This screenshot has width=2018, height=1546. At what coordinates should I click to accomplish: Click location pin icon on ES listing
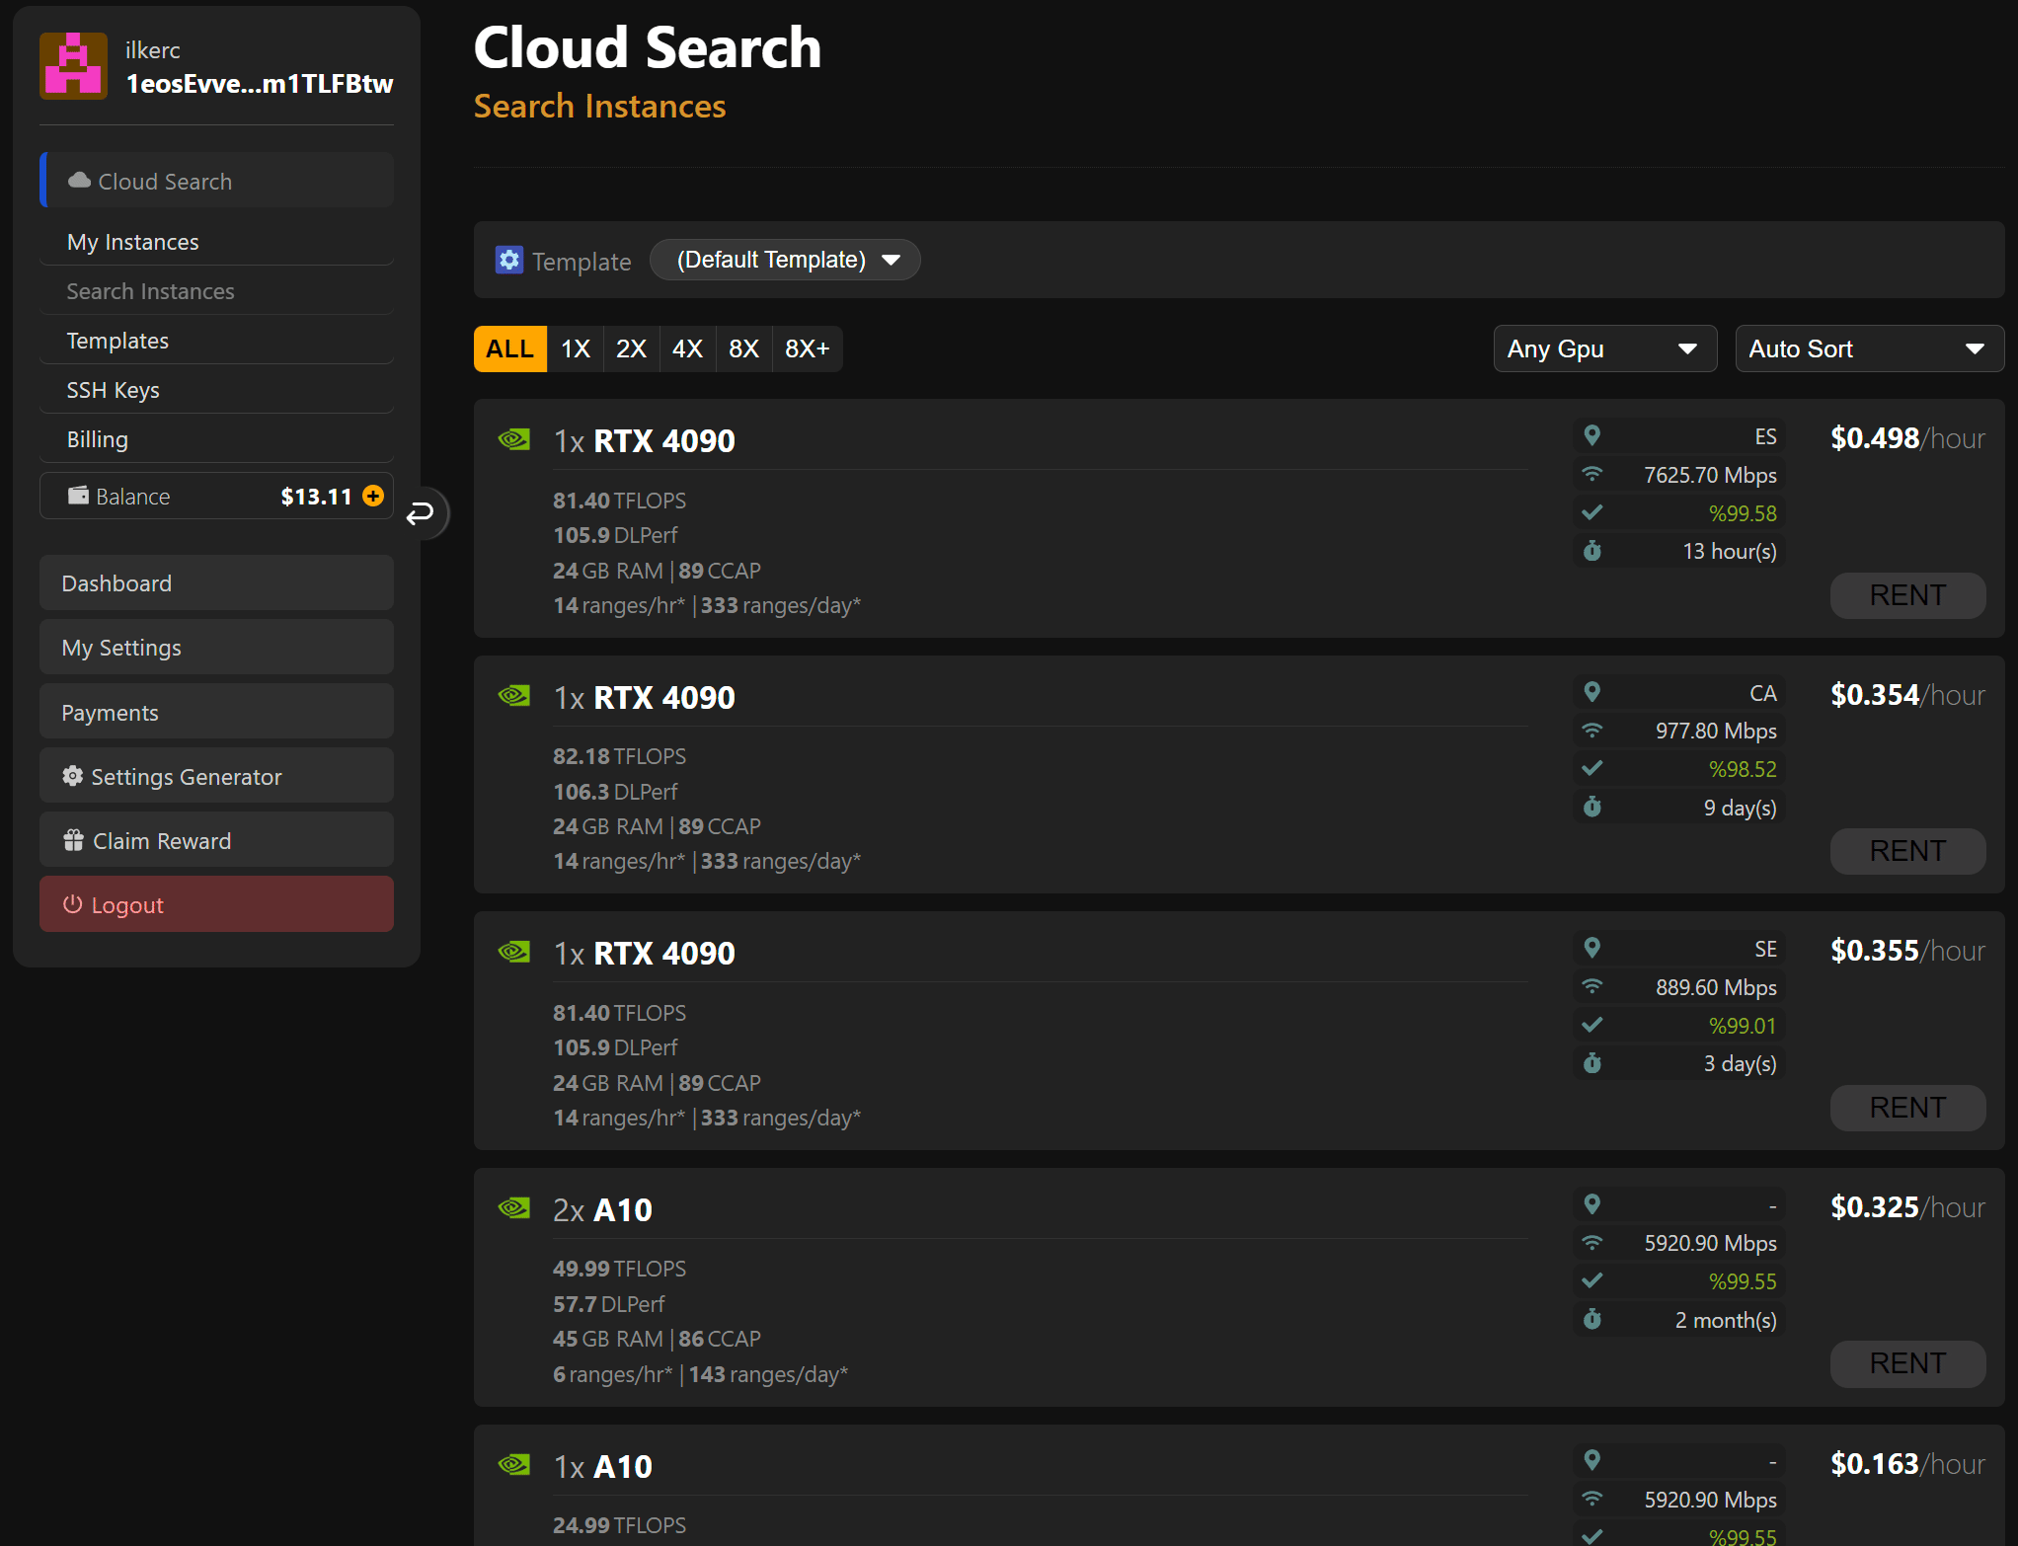click(1591, 435)
